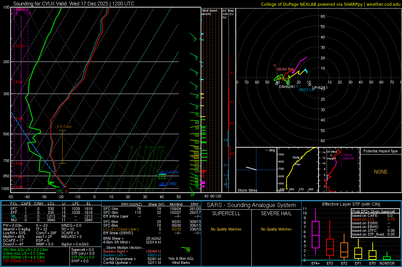Click the WNDG = 0.0 value
Image resolution: width=402 pixels, height=267 pixels.
click(x=71, y=225)
